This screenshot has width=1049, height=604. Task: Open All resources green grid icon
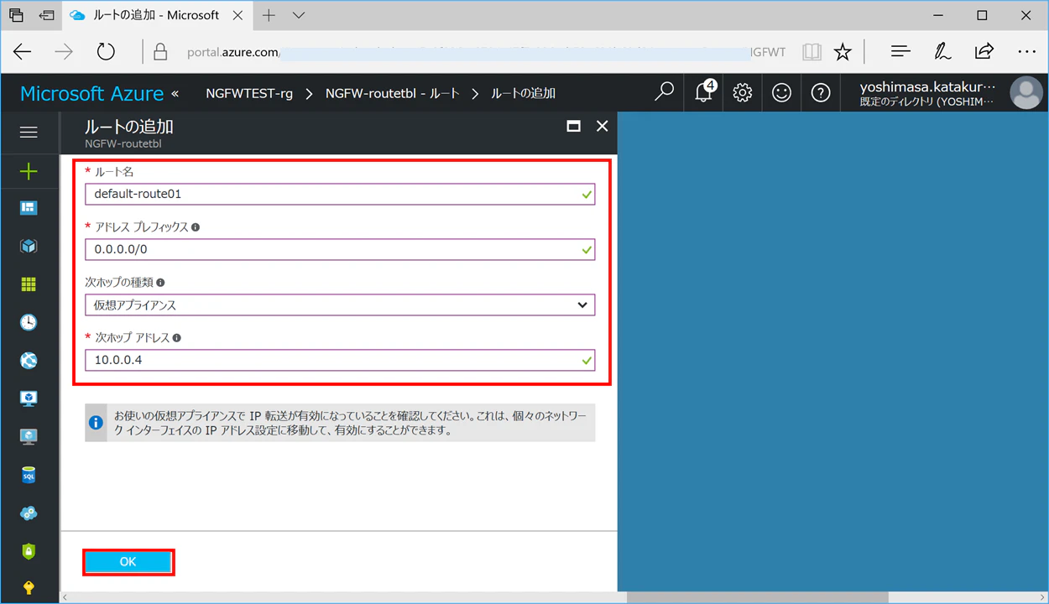coord(29,284)
